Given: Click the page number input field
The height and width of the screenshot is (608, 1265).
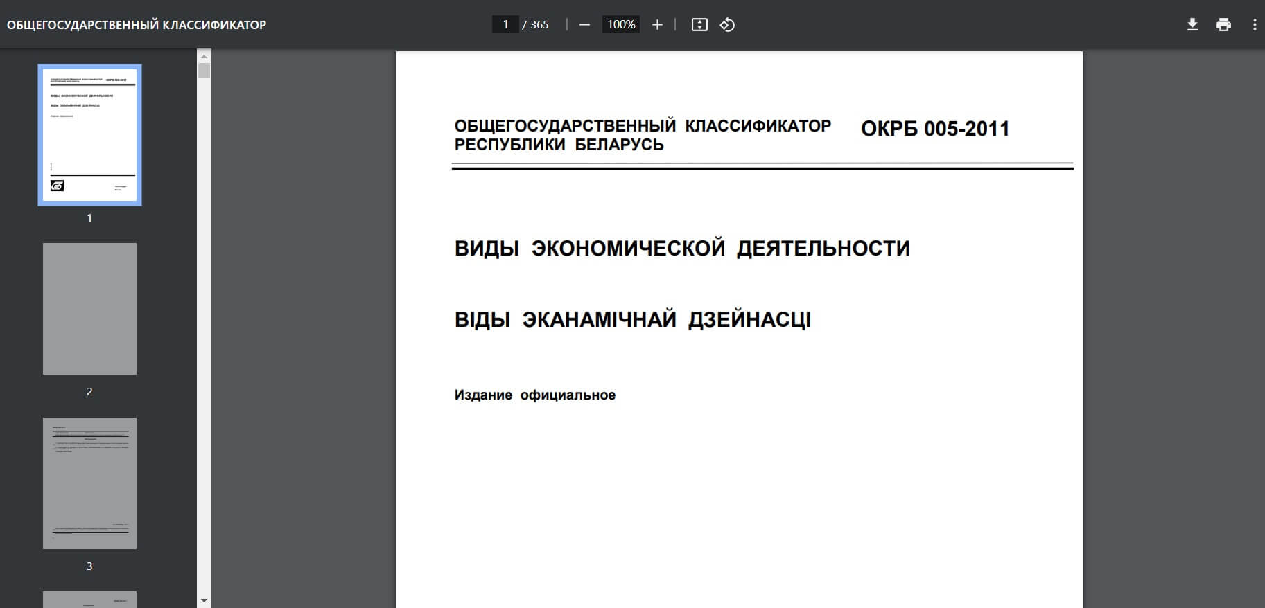Looking at the screenshot, I should click(x=505, y=25).
